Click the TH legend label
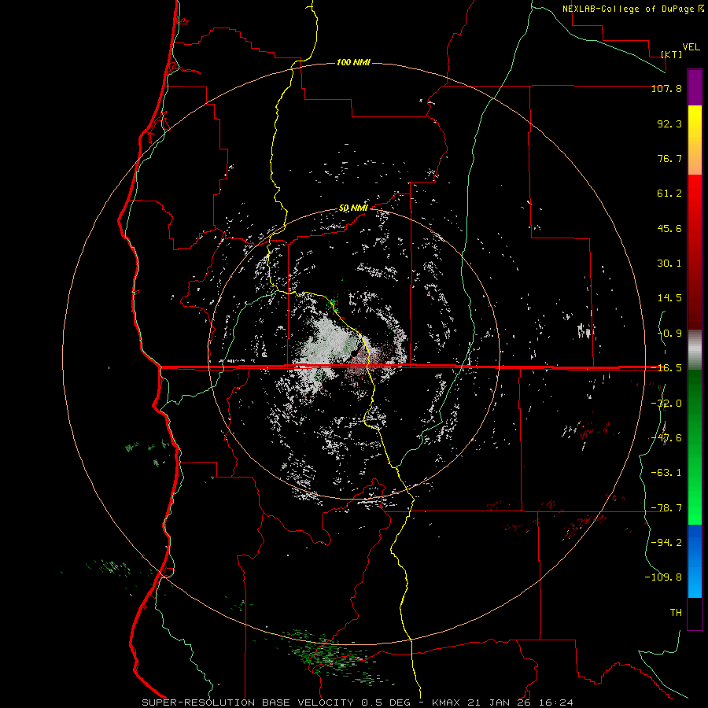 pos(676,613)
